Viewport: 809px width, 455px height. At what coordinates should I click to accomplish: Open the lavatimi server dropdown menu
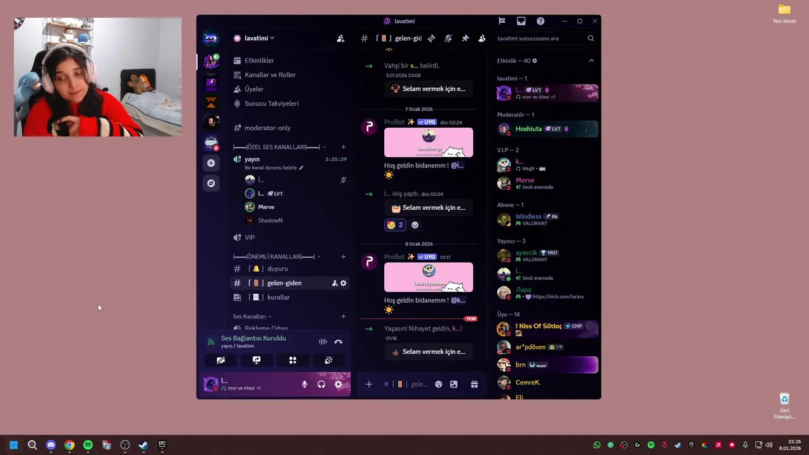[259, 38]
